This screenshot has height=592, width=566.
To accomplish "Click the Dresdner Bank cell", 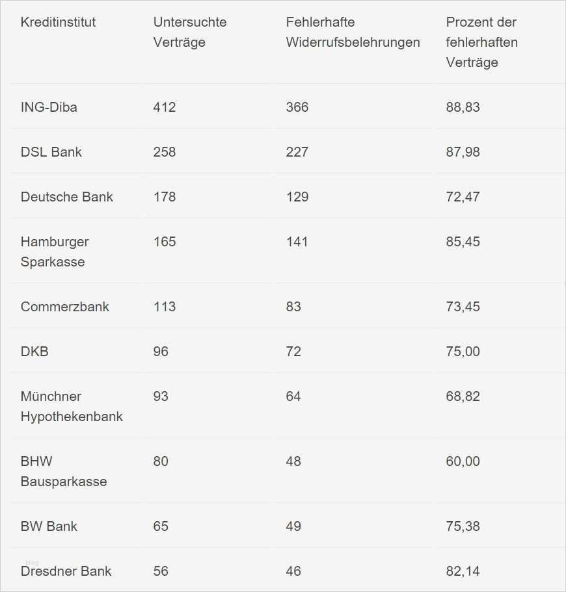I will click(66, 571).
